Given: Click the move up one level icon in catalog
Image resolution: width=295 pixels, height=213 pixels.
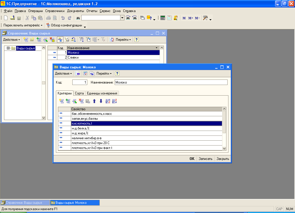Looking at the screenshot, I should coord(73,40).
